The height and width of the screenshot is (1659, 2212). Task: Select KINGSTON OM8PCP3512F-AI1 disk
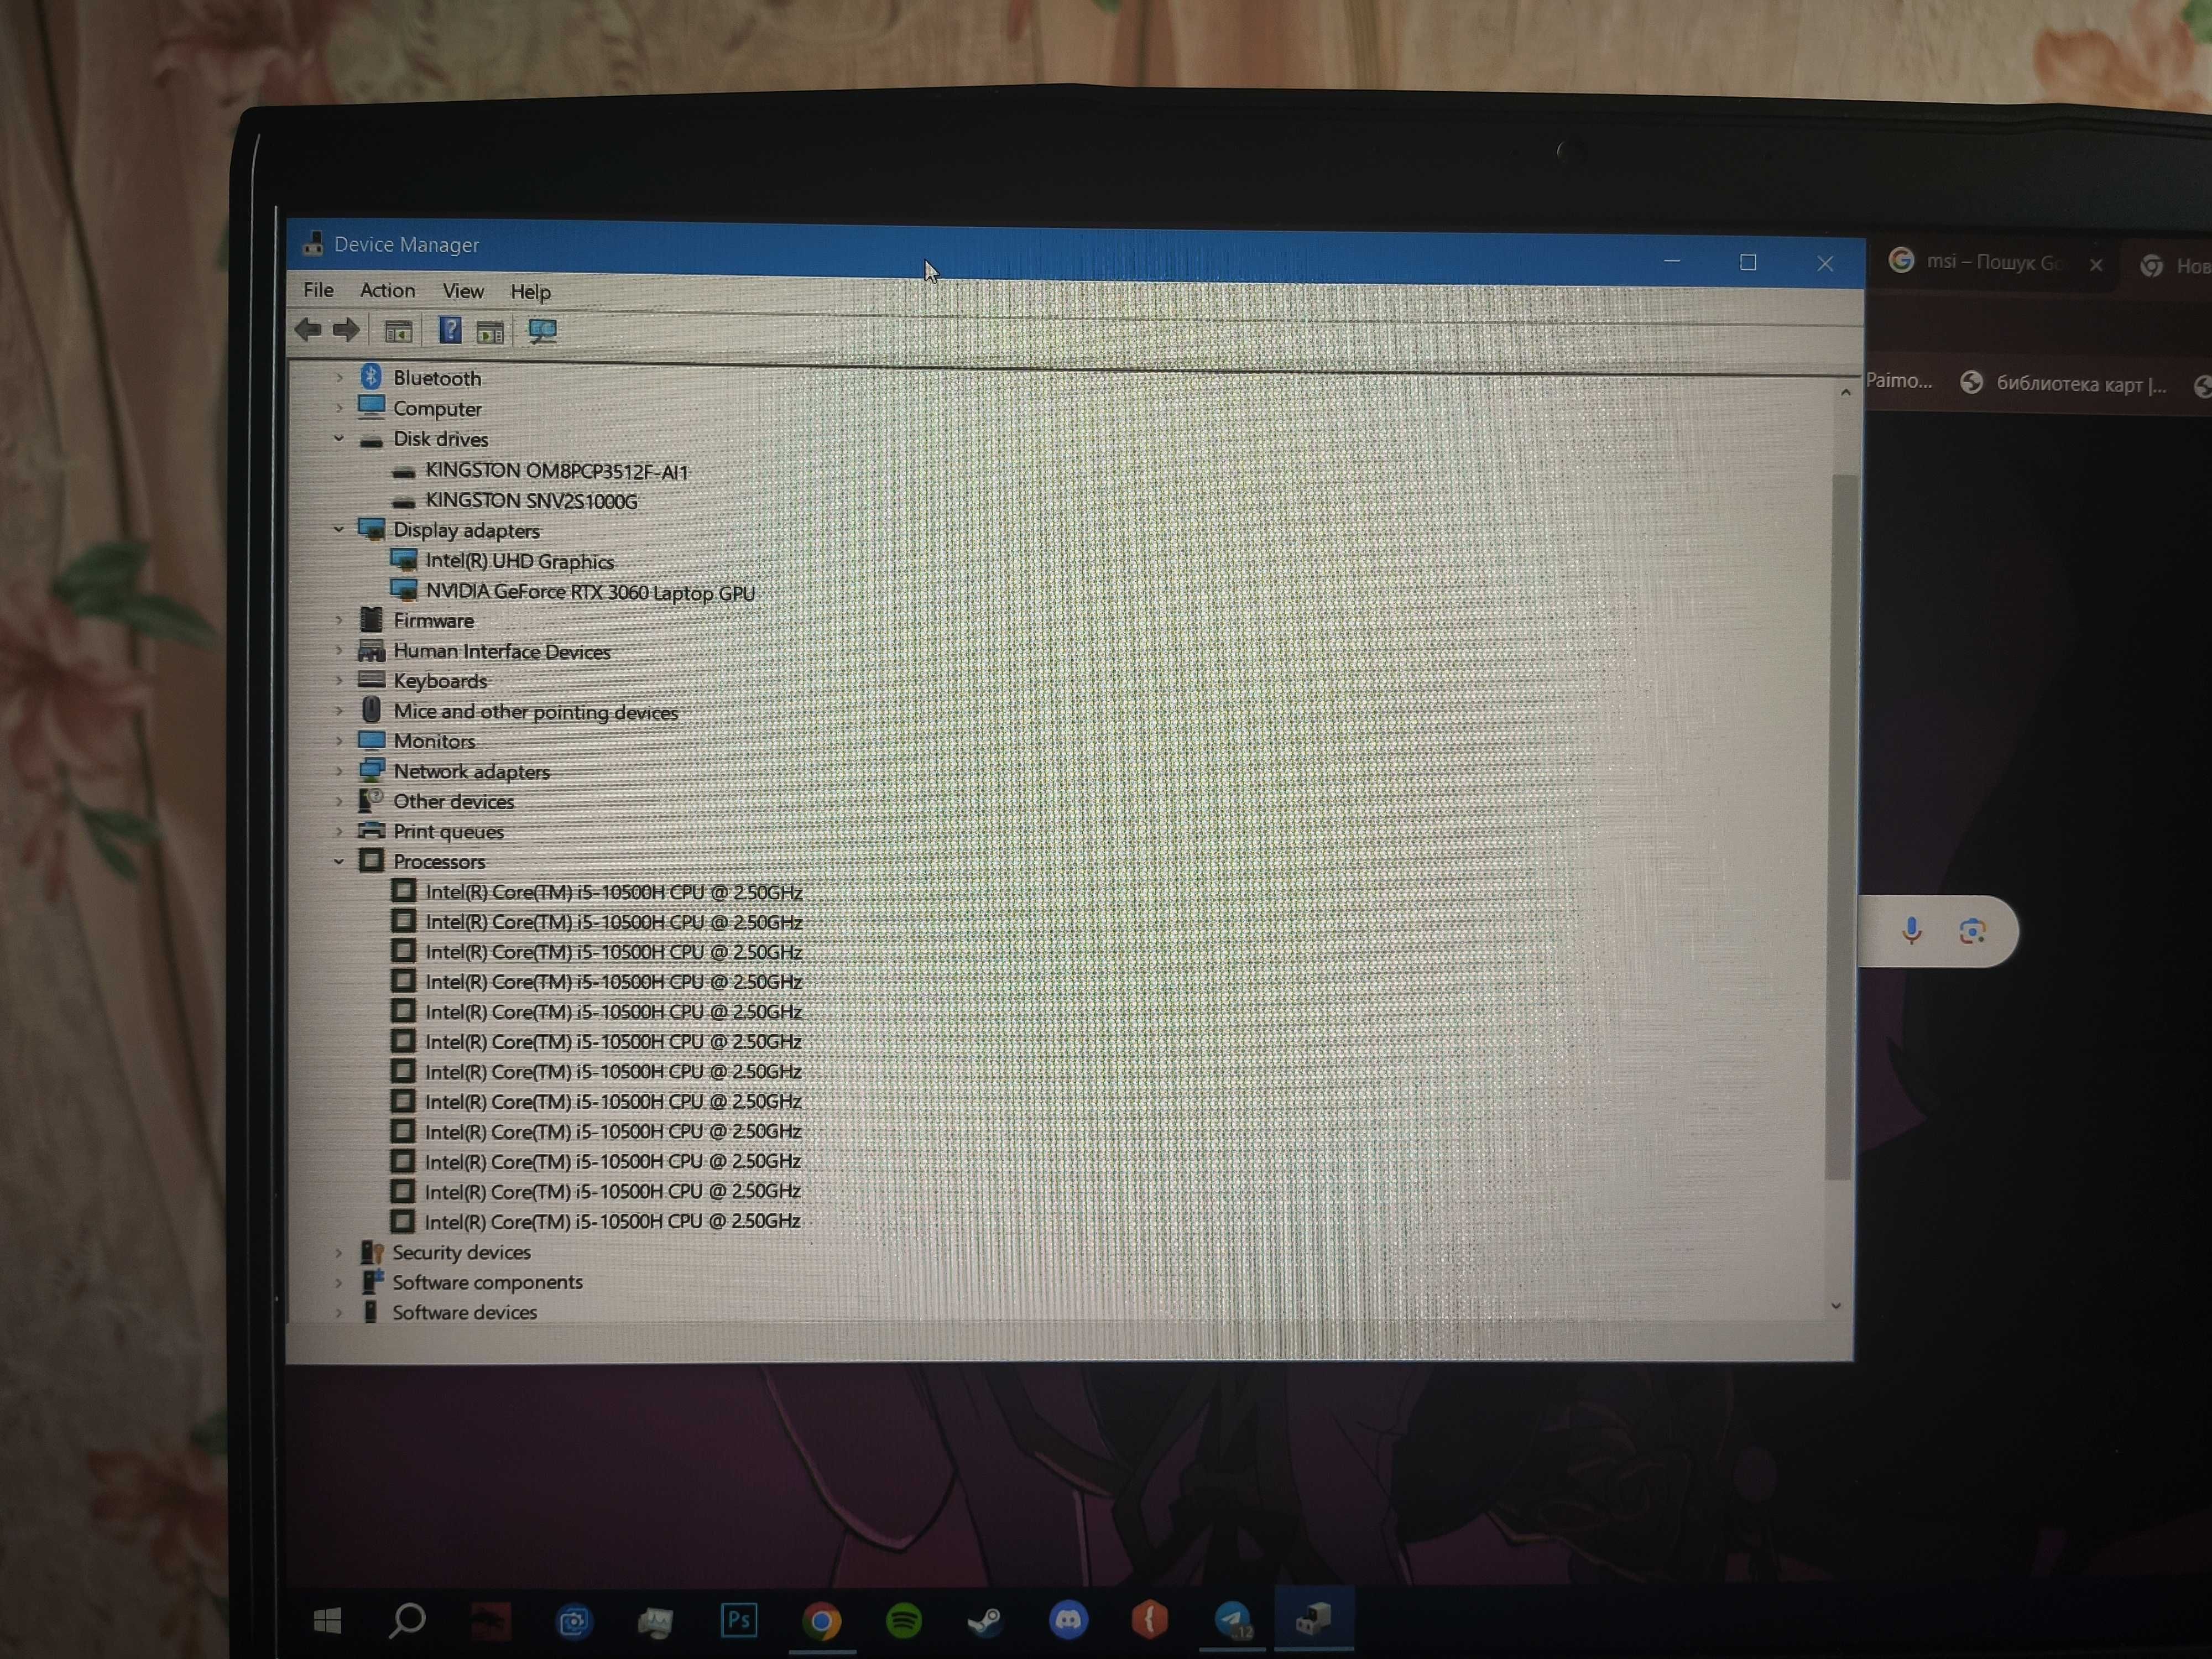[x=556, y=471]
